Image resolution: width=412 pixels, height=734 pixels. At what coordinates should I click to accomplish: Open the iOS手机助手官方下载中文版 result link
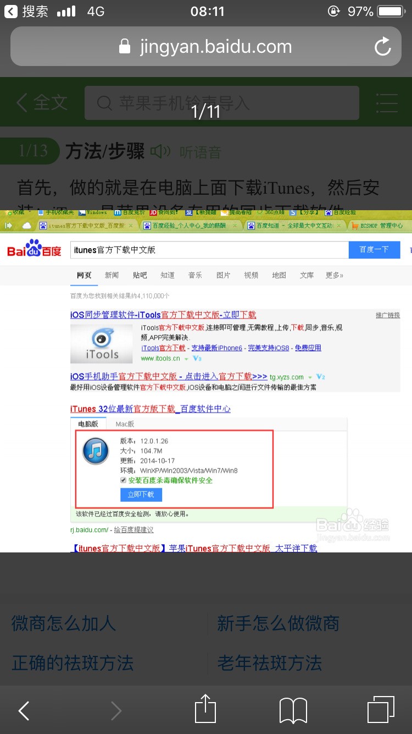(x=169, y=376)
